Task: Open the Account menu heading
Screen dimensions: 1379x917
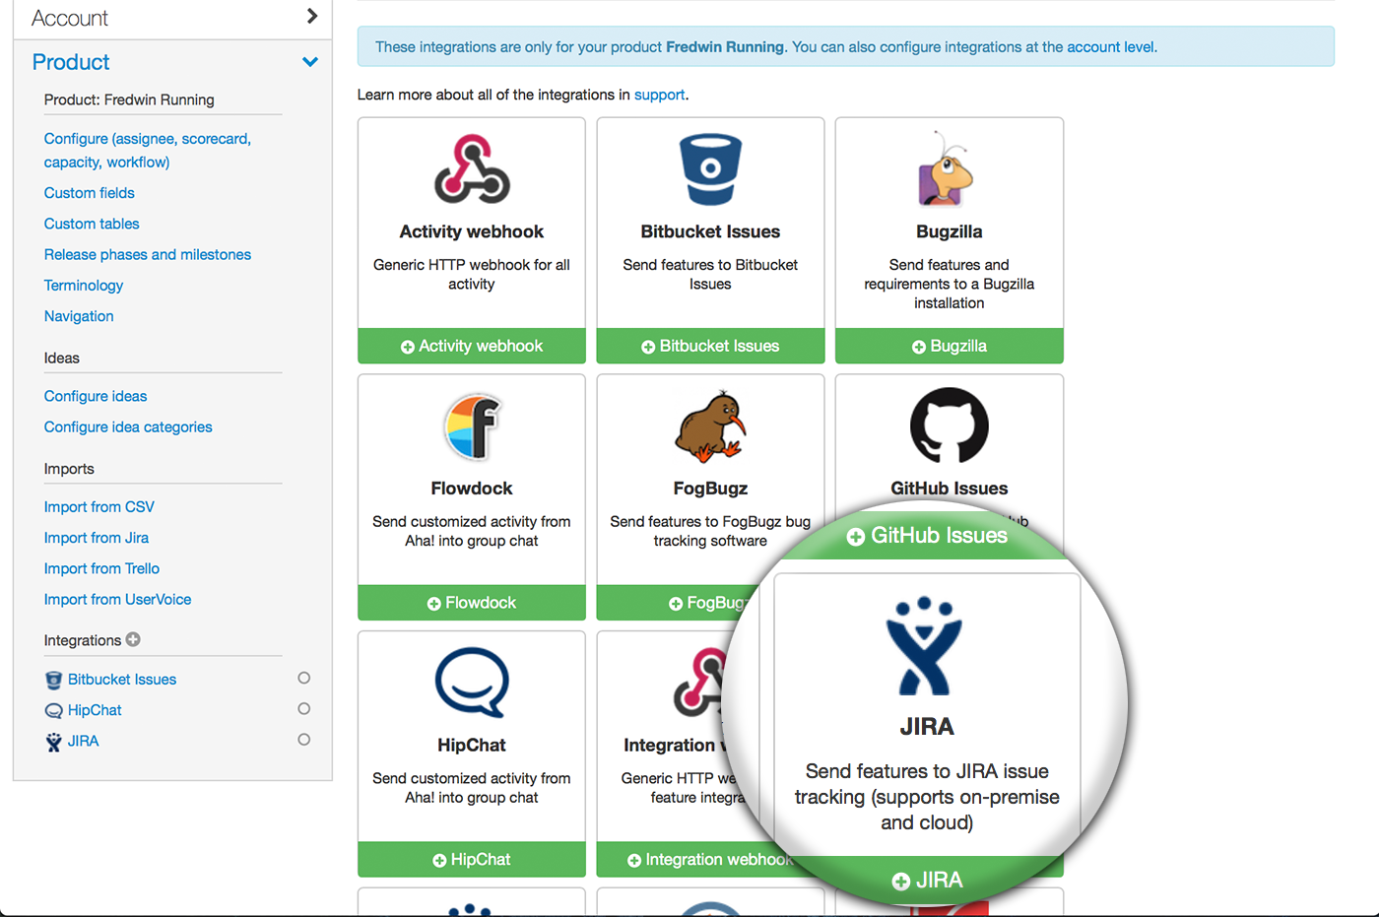Action: pyautogui.click(x=70, y=18)
